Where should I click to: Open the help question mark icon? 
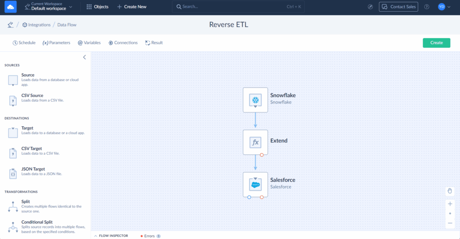[x=427, y=7]
